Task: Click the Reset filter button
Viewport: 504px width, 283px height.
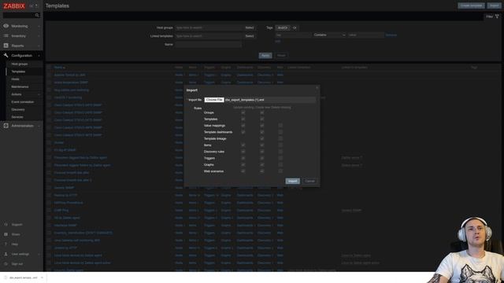Action: tap(281, 56)
